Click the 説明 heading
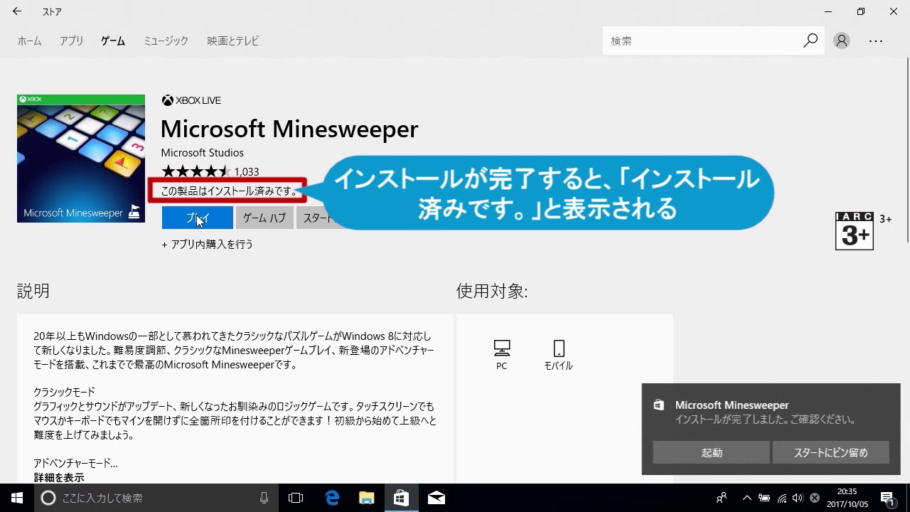This screenshot has width=910, height=512. (x=33, y=291)
